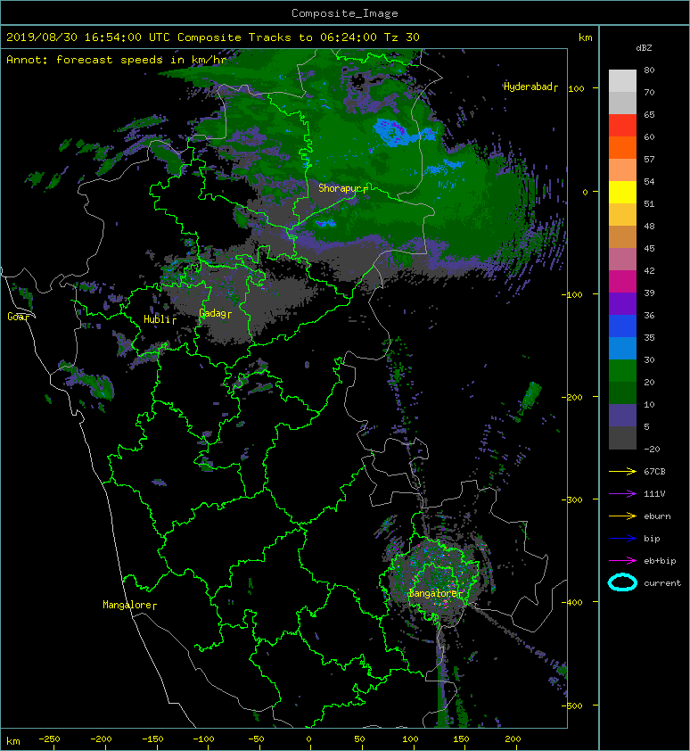Click the -300 y-axis tick label

(572, 499)
